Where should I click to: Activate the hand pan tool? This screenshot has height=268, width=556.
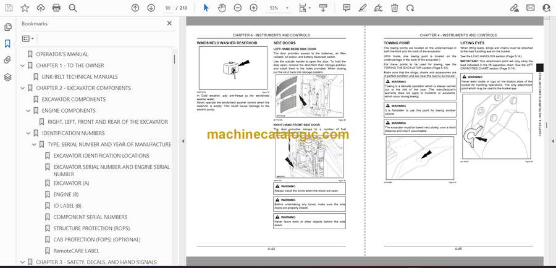pos(222,8)
